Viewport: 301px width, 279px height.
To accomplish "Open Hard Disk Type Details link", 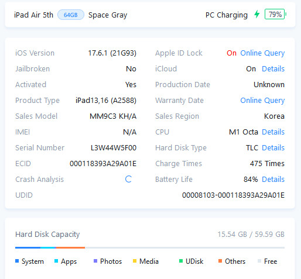I will (273, 148).
